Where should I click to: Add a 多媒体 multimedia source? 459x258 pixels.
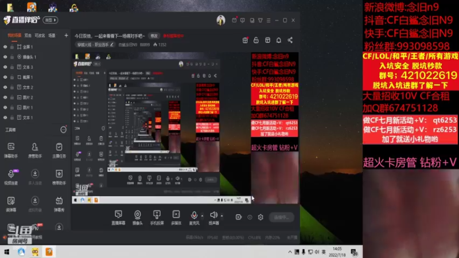tap(176, 217)
